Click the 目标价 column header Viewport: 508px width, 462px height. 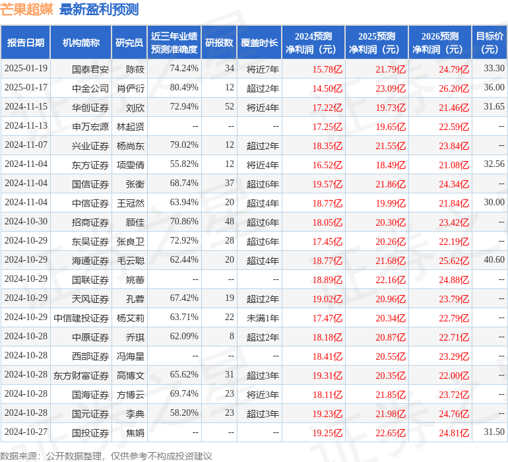tap(490, 43)
